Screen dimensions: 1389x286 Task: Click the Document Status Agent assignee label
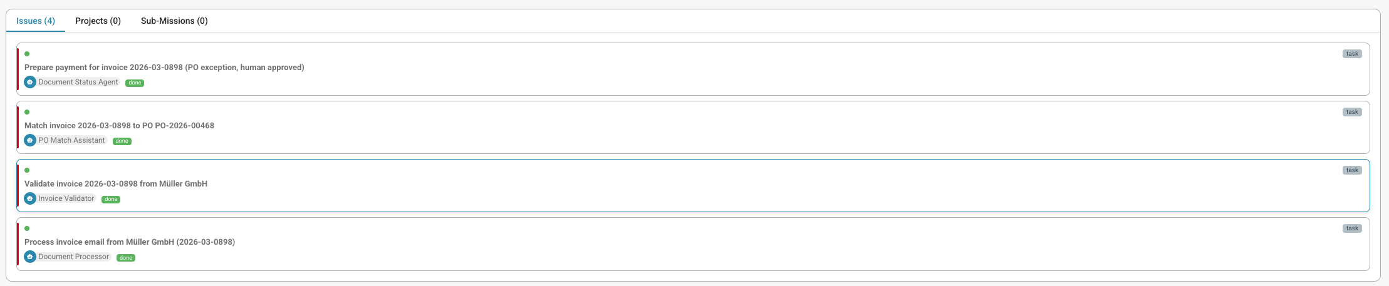[78, 82]
